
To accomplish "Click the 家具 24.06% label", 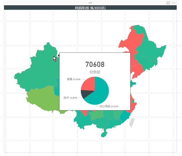I will [x=74, y=79].
